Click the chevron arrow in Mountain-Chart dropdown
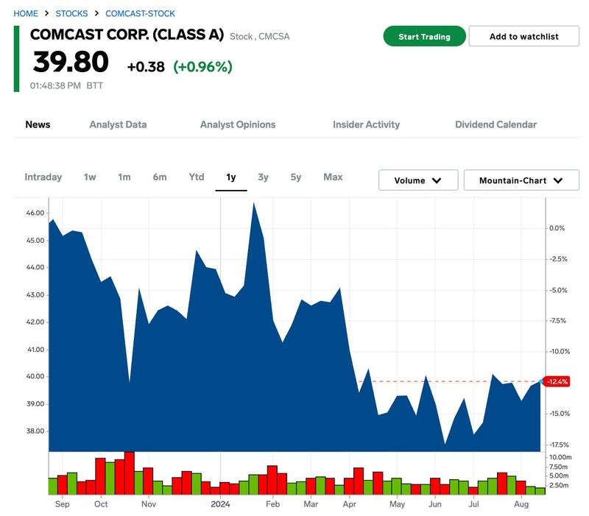 (558, 180)
